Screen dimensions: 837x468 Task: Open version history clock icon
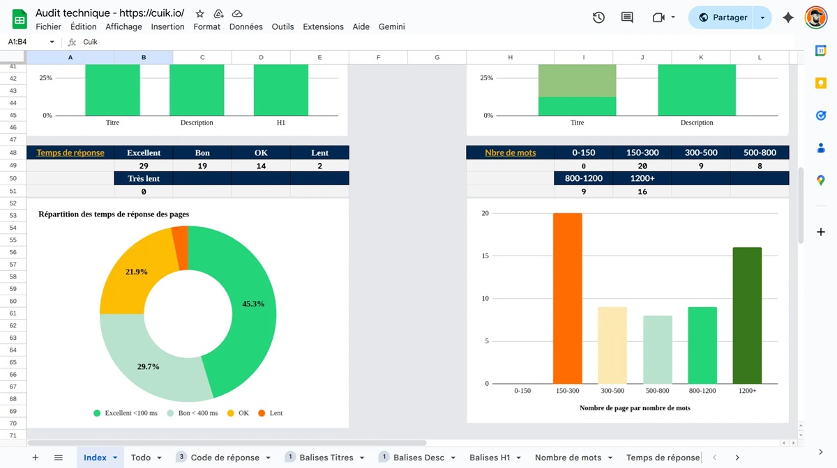tap(598, 17)
